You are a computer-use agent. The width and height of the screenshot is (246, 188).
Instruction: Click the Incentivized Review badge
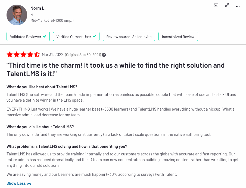tap(178, 36)
